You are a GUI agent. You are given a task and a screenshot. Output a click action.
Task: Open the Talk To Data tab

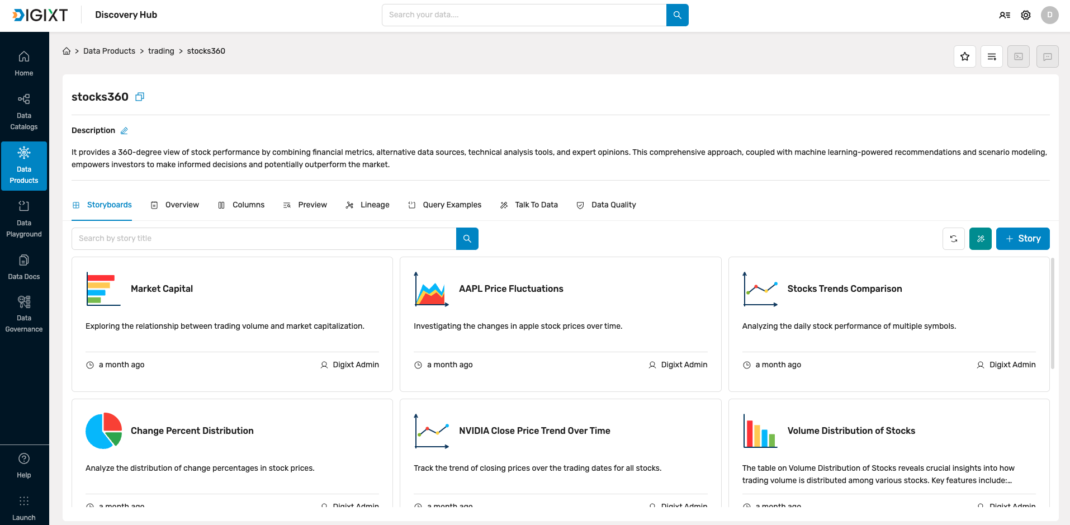point(536,205)
